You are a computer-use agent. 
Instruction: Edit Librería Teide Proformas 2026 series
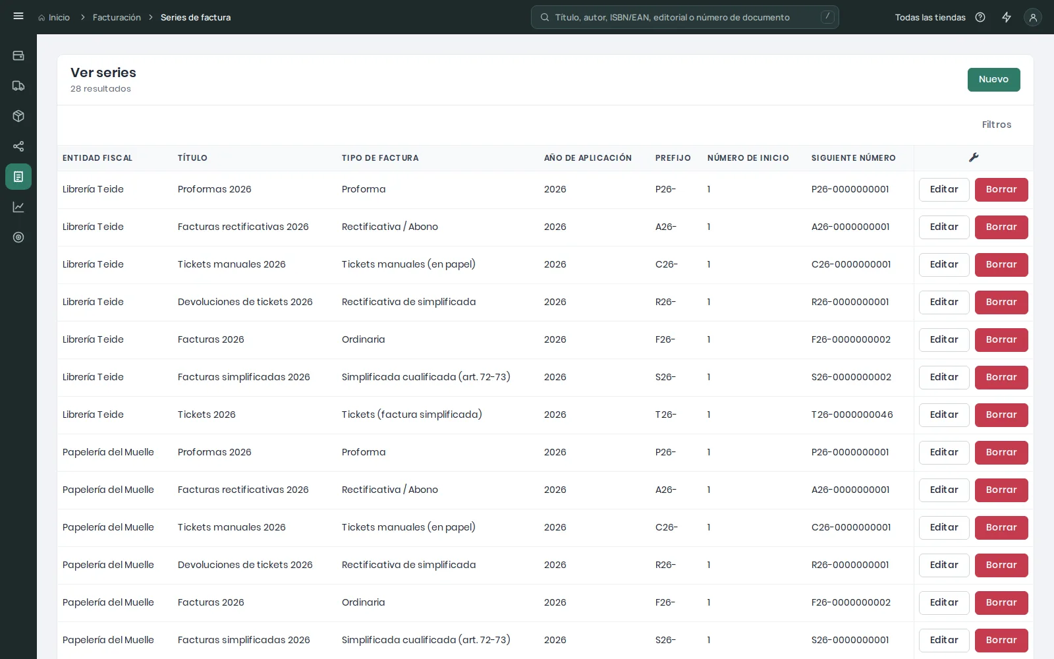944,190
